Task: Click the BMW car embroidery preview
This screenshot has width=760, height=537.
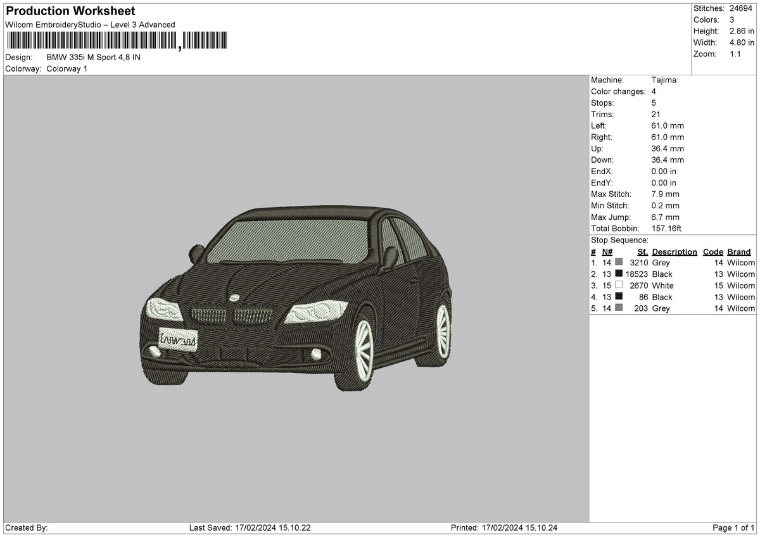Action: click(x=296, y=300)
